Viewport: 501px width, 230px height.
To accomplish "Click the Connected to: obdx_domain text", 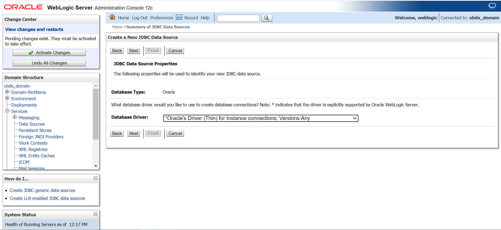I will (470, 18).
